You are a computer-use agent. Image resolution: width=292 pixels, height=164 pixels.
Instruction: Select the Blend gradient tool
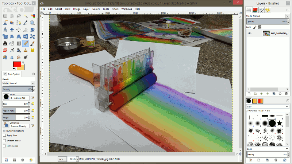coord(19,43)
